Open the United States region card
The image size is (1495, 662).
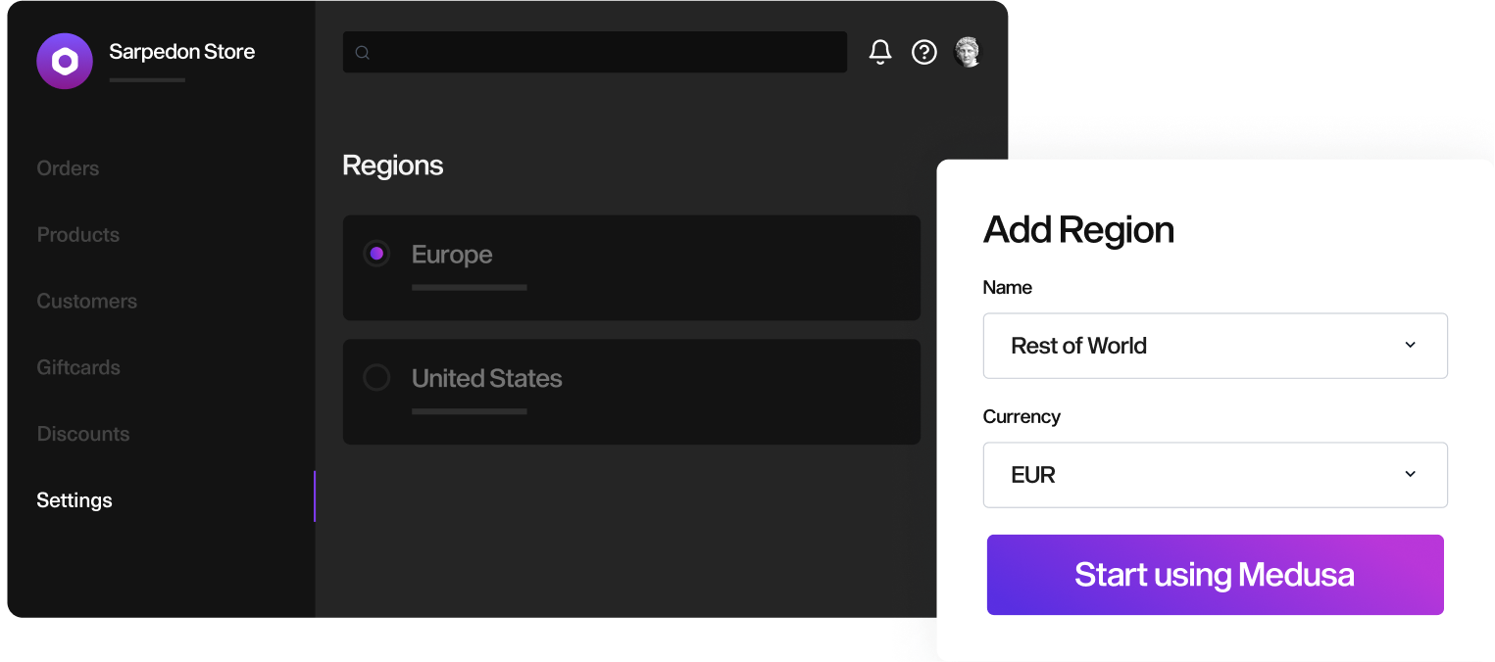[x=631, y=392]
